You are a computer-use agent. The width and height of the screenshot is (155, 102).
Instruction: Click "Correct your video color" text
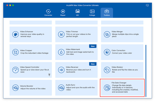[x=122, y=53]
